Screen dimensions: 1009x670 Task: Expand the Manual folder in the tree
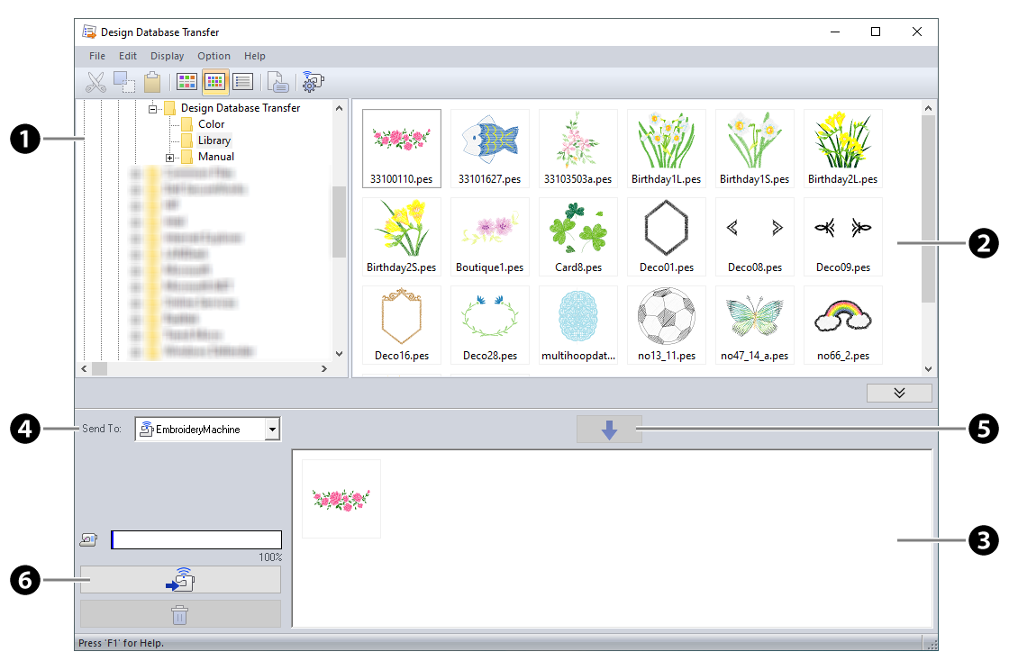170,156
